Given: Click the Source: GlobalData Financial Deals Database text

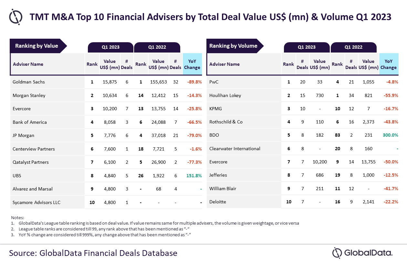Looking at the screenshot, I should pos(93,253).
